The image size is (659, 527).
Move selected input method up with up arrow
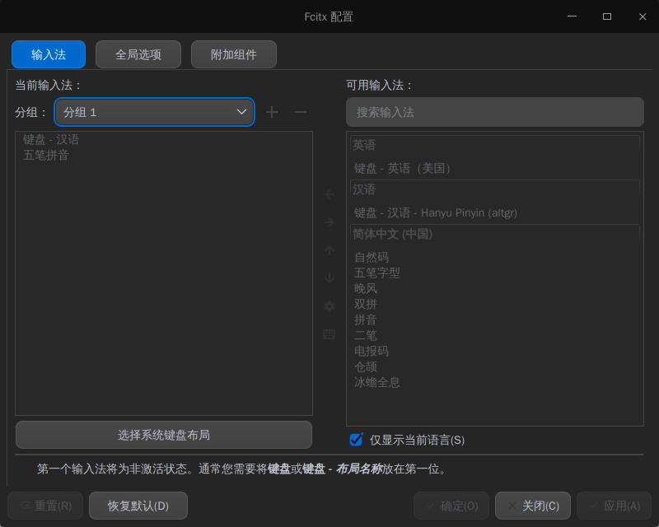329,250
